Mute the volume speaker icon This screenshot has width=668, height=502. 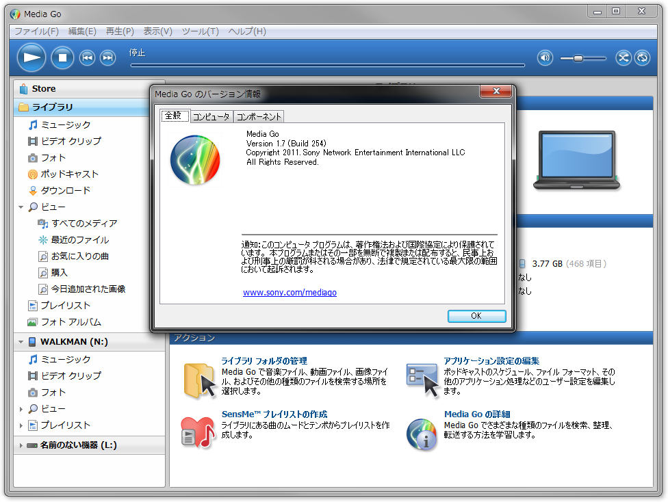pyautogui.click(x=545, y=57)
